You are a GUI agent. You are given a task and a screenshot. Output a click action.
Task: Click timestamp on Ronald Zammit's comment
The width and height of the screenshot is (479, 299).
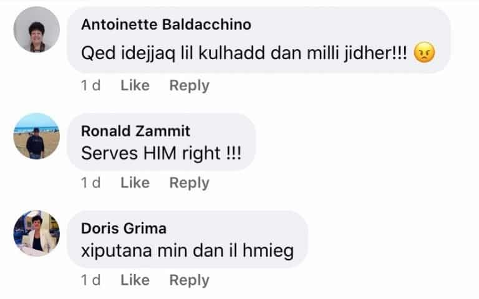pyautogui.click(x=90, y=183)
